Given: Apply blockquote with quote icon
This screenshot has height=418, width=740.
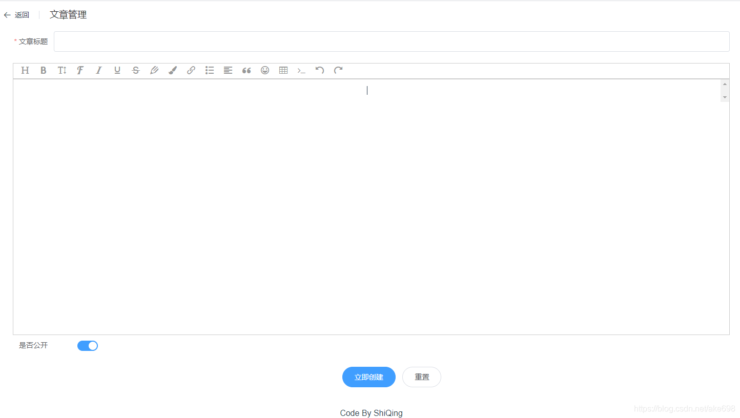Looking at the screenshot, I should pos(246,71).
